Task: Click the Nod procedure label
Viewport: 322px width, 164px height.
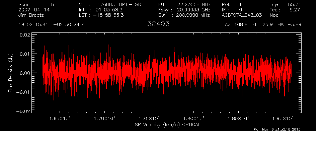Action: (x=274, y=15)
